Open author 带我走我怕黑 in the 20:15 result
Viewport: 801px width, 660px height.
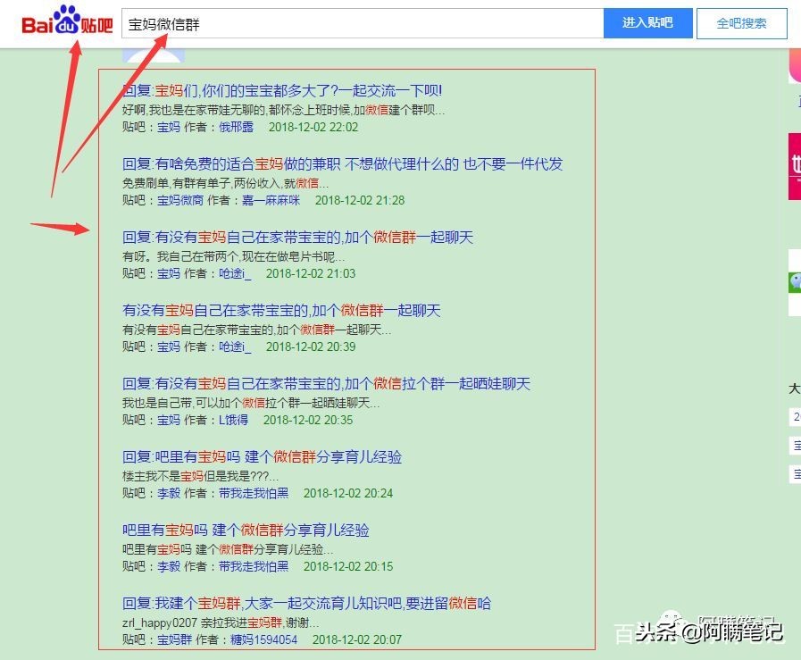click(x=254, y=566)
